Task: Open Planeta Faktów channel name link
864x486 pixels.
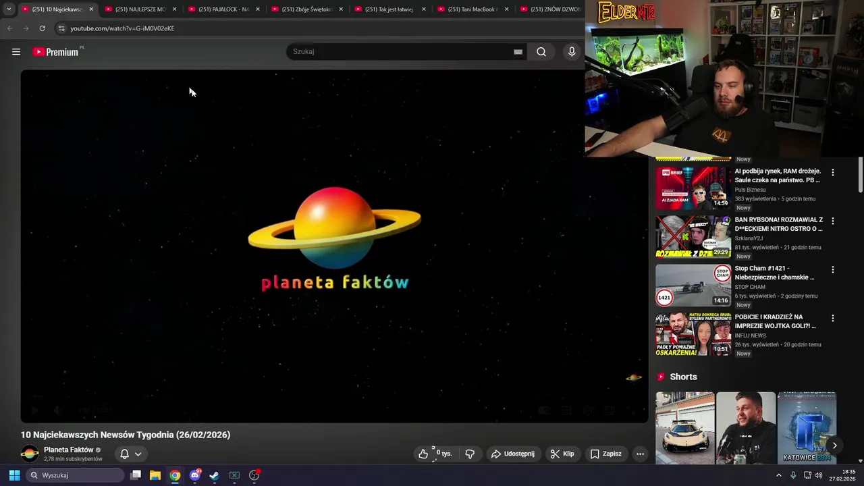Action: (69, 450)
